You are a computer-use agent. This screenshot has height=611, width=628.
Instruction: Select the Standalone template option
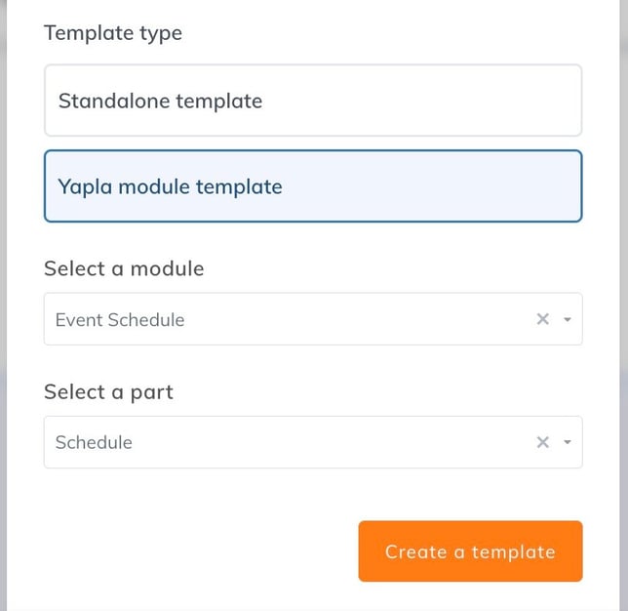[313, 101]
